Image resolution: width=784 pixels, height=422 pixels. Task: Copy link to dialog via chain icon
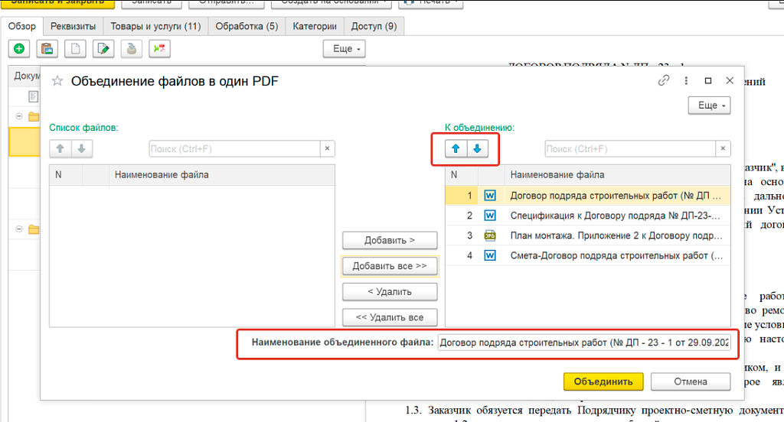[664, 81]
